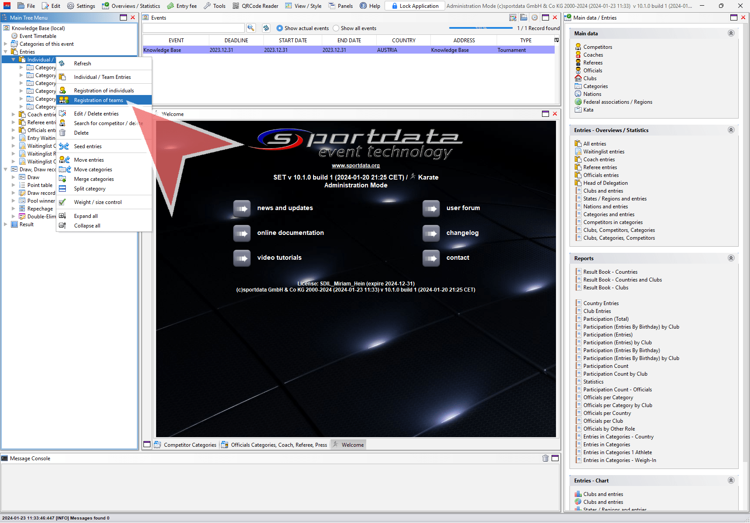Select the Show all events radio button
The image size is (750, 523).
(x=336, y=28)
